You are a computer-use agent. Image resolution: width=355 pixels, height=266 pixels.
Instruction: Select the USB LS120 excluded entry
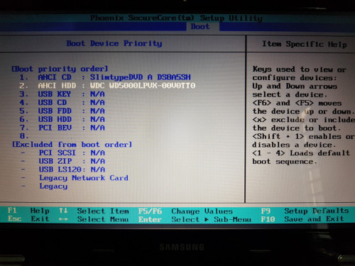(x=63, y=170)
